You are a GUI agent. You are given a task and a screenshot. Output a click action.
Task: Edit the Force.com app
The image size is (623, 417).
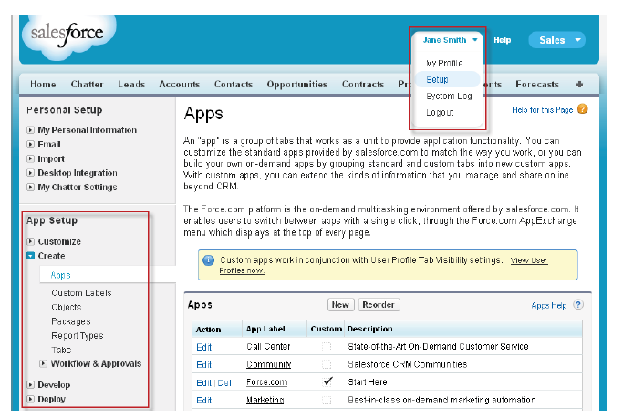[x=203, y=382]
